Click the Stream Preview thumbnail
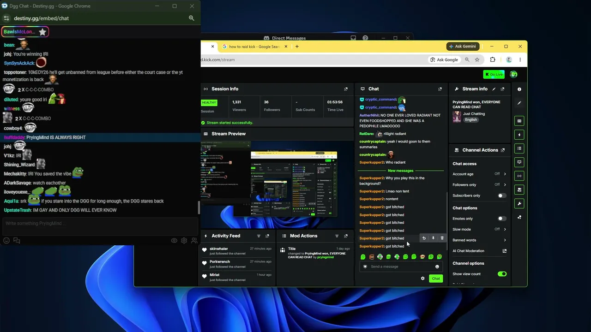 277,184
